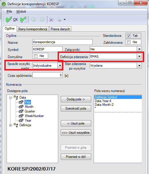Click the printer icon in toolbar
This screenshot has width=149, height=174.
(x=59, y=20)
